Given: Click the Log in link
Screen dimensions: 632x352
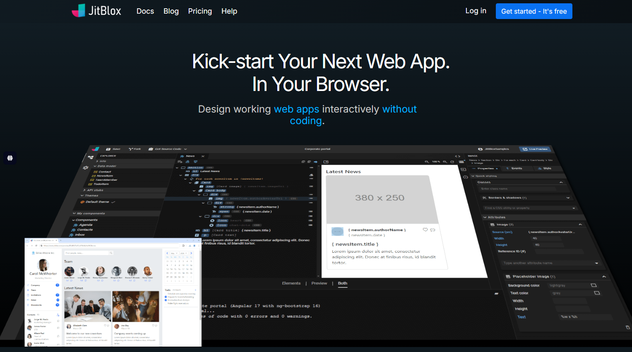Looking at the screenshot, I should click(x=476, y=11).
